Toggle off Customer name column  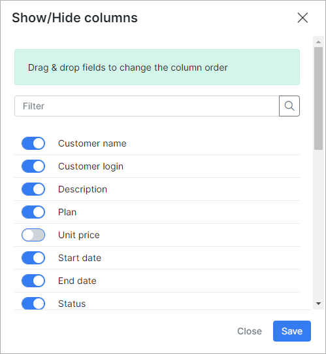point(33,143)
